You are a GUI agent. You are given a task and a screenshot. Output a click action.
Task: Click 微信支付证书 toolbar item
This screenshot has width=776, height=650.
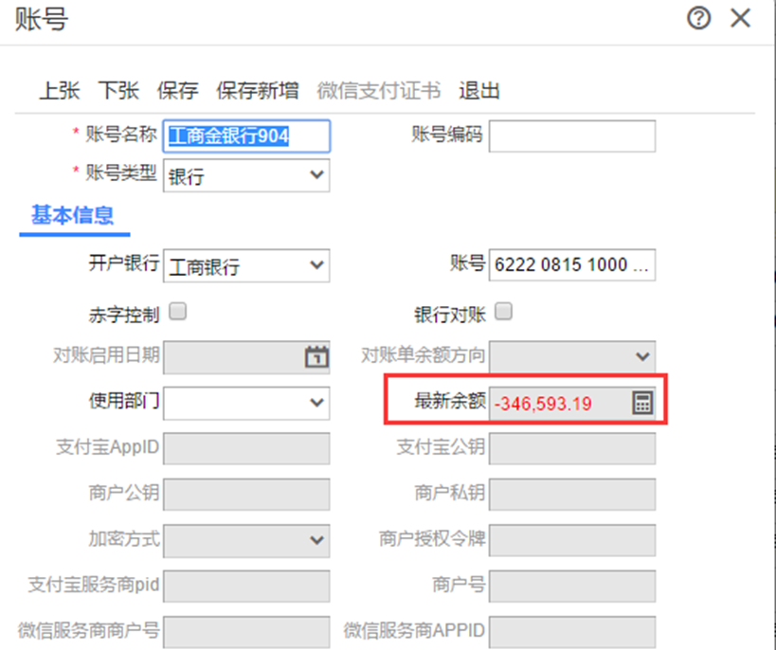coord(379,91)
